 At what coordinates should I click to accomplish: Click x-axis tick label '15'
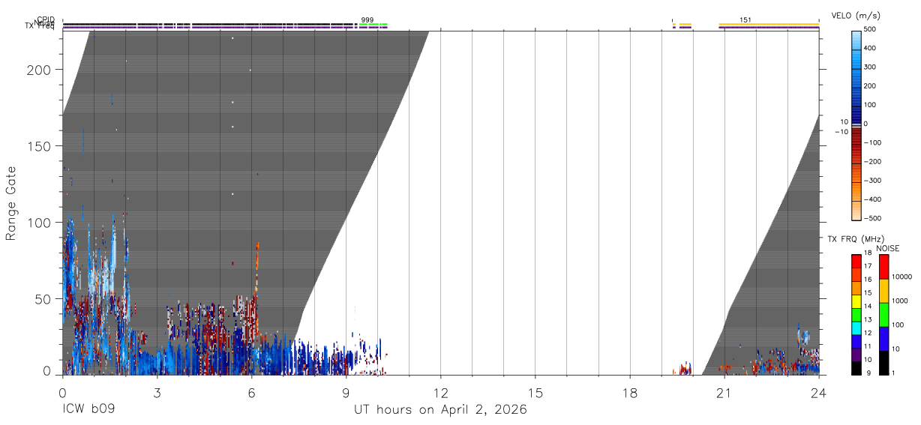(535, 393)
